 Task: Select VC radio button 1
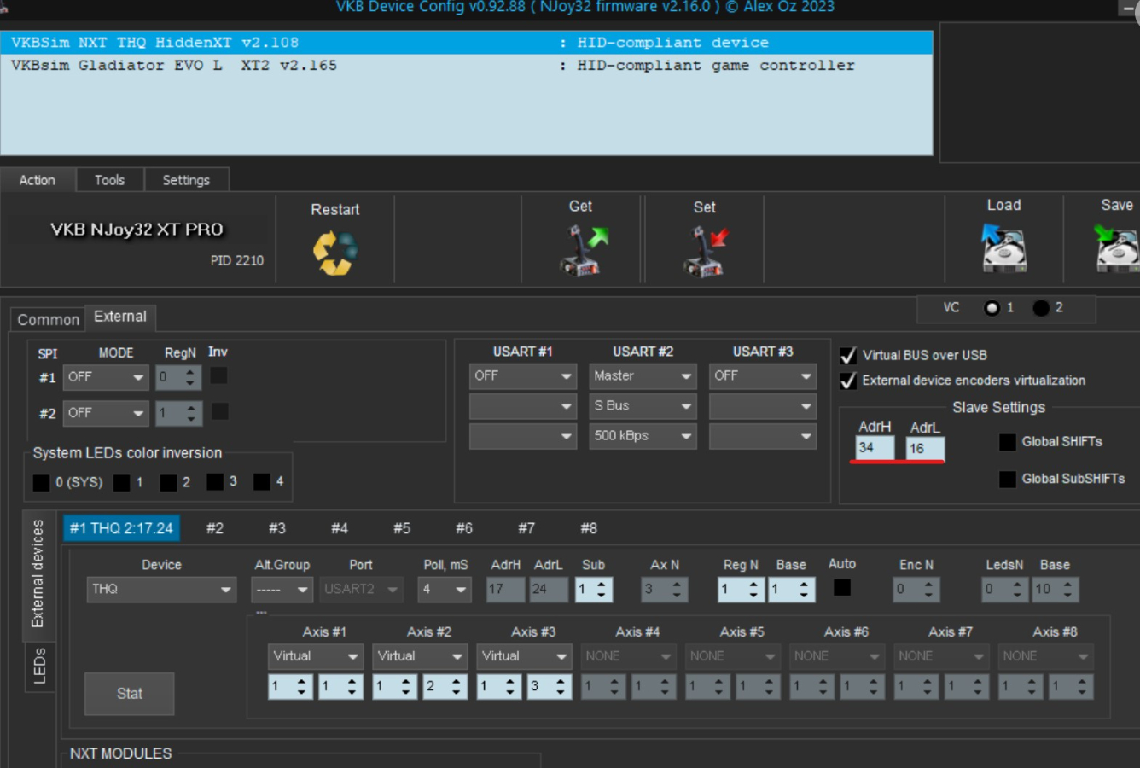pos(992,308)
